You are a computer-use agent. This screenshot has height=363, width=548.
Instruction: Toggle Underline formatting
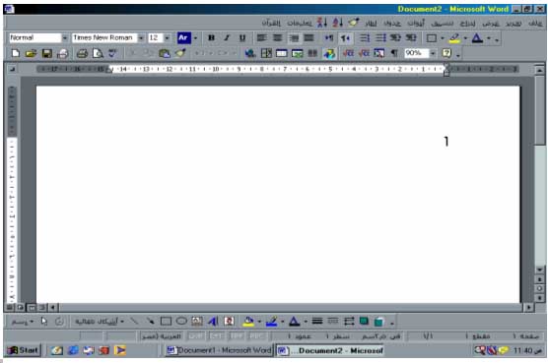coord(241,37)
